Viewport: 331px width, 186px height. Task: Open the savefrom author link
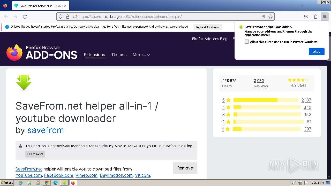pos(46,130)
